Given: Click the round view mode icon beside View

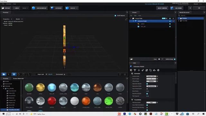Looking at the screenshot, I should click(x=159, y=59).
